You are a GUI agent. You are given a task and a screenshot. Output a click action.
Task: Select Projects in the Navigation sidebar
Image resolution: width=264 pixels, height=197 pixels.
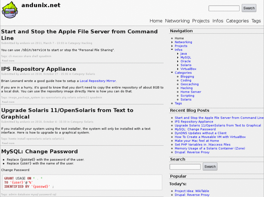coord(181,46)
